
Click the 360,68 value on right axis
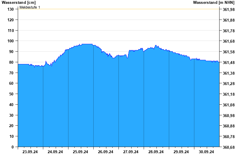tap(229, 147)
